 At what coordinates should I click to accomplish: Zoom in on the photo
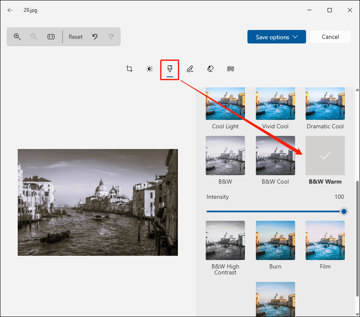[x=17, y=37]
